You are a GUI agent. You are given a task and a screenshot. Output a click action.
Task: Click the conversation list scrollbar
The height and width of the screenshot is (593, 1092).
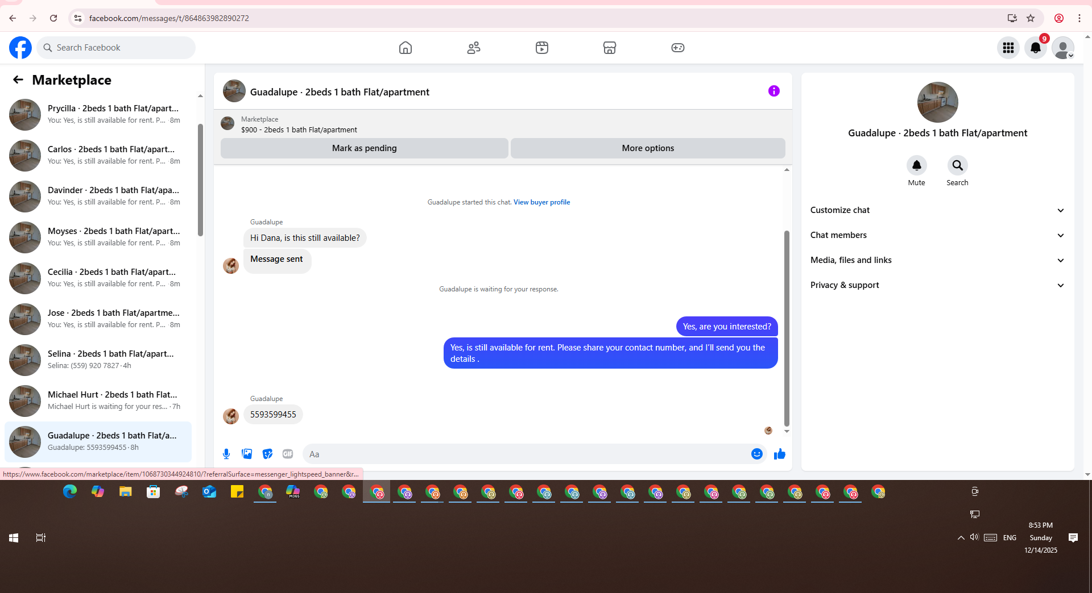(200, 179)
